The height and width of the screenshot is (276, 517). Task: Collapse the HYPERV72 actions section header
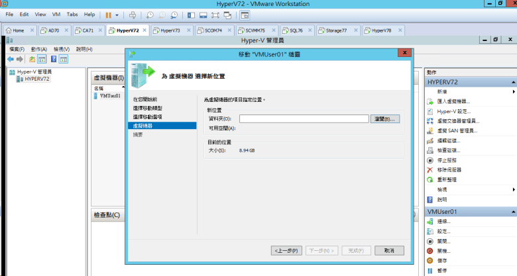pyautogui.click(x=513, y=82)
